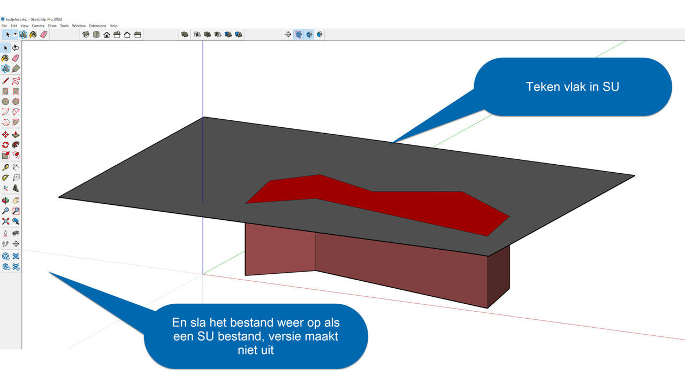Click the Paint Bucket in top toolbar
Image resolution: width=685 pixels, height=385 pixels.
33,34
